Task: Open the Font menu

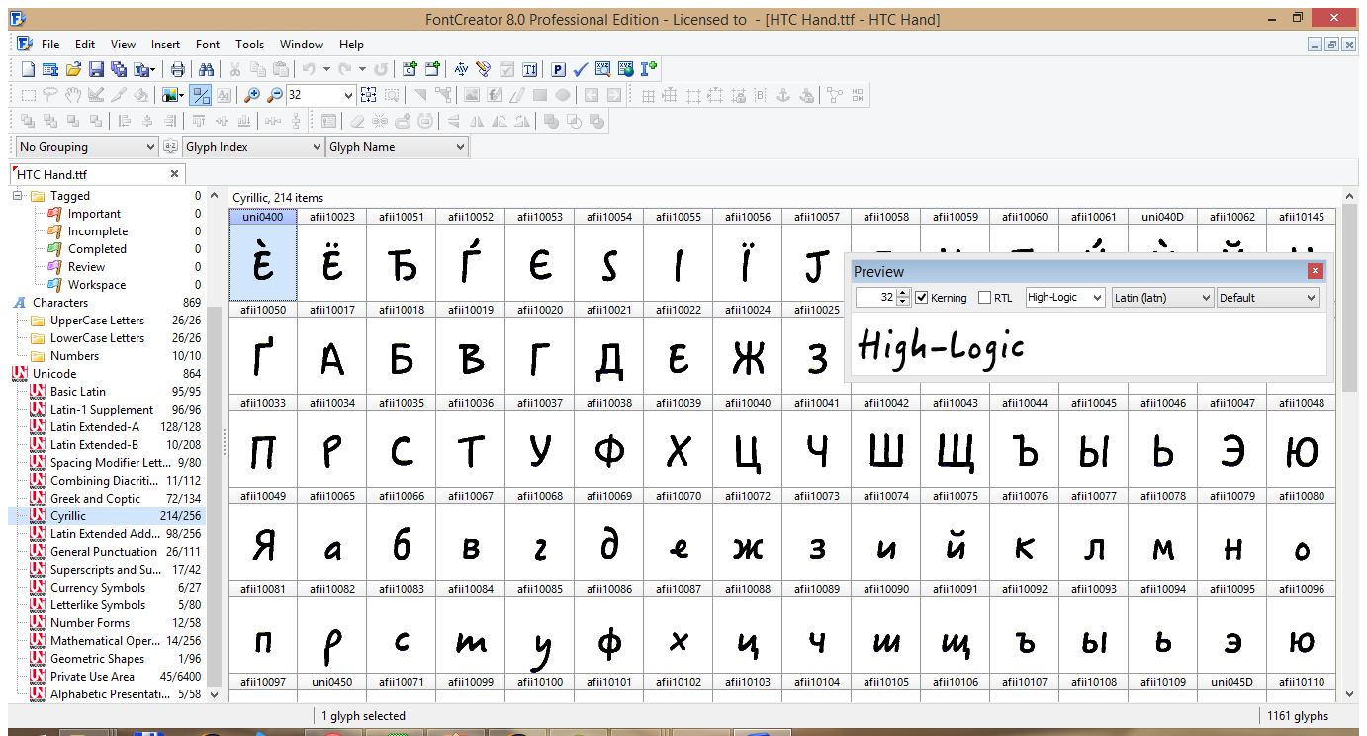Action: 208,45
